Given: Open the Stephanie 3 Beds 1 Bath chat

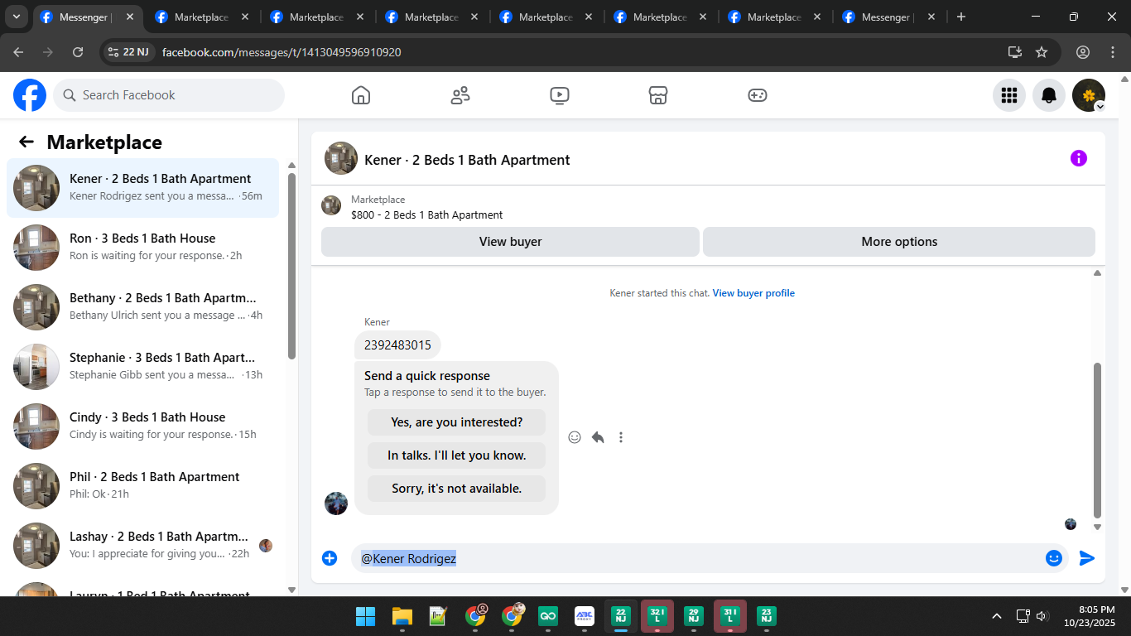Looking at the screenshot, I should click(x=142, y=367).
